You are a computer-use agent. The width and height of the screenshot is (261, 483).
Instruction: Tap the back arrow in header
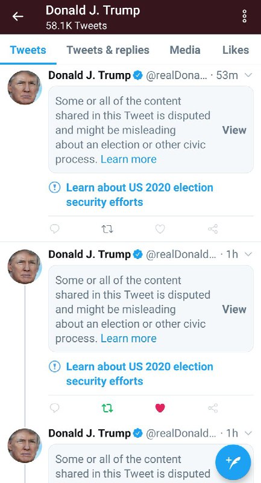[17, 16]
